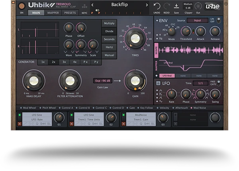Viewport: 239px width, 171px height.
Task: Open the LFO Time 1/1 selector
Action: click(x=200, y=83)
